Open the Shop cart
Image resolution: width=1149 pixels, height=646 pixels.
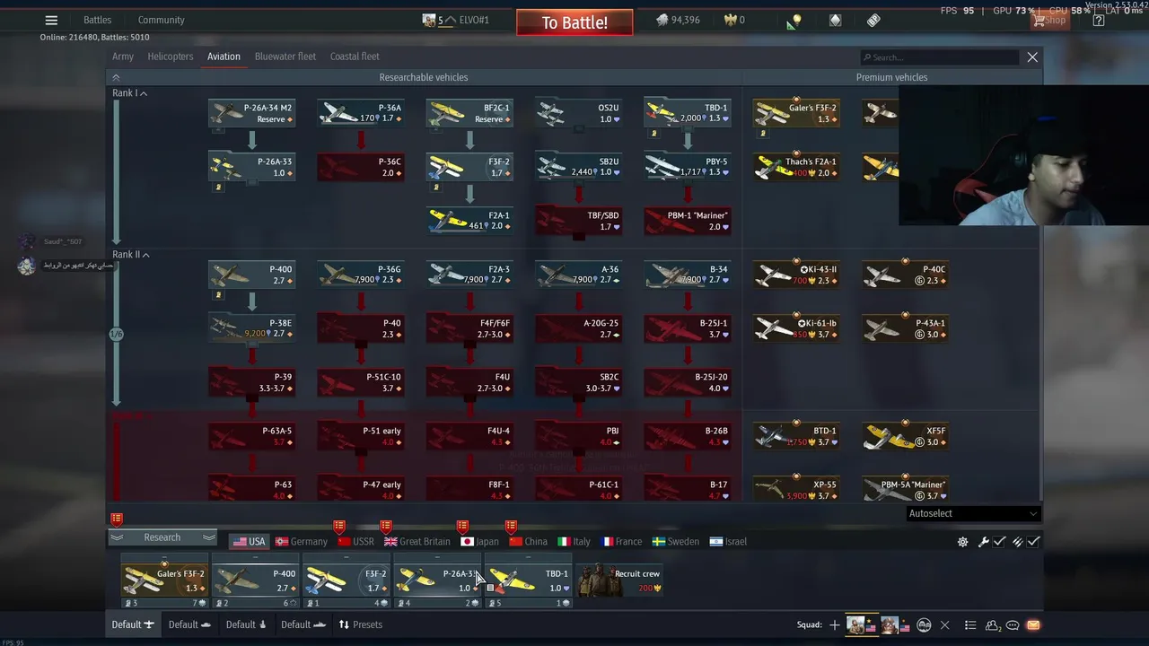(1048, 20)
